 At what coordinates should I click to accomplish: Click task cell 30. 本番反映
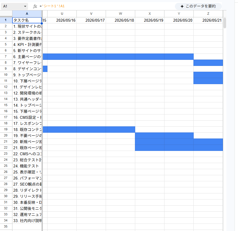coord(27,202)
